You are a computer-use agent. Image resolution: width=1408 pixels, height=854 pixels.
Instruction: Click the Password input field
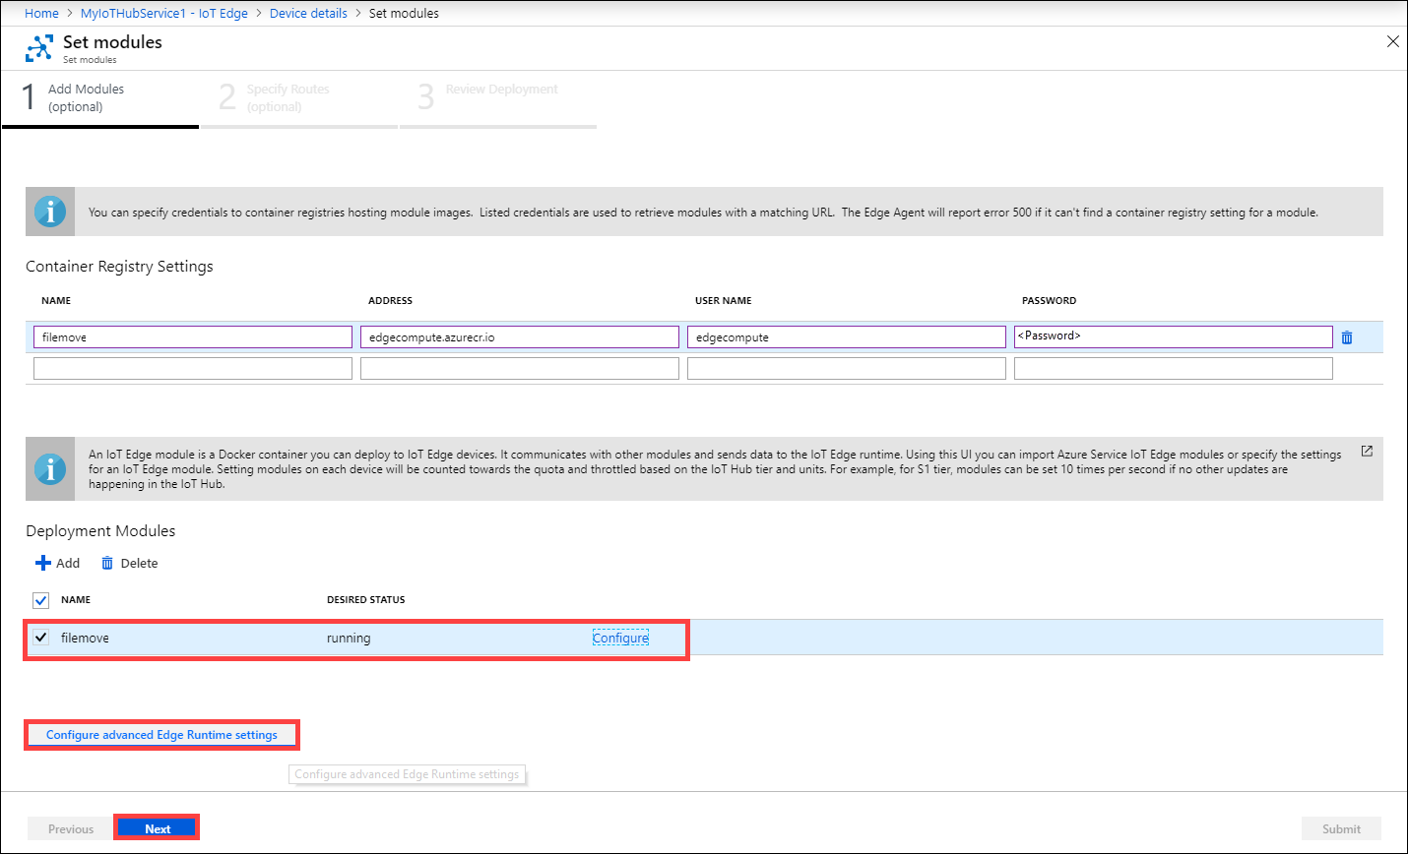pos(1172,336)
